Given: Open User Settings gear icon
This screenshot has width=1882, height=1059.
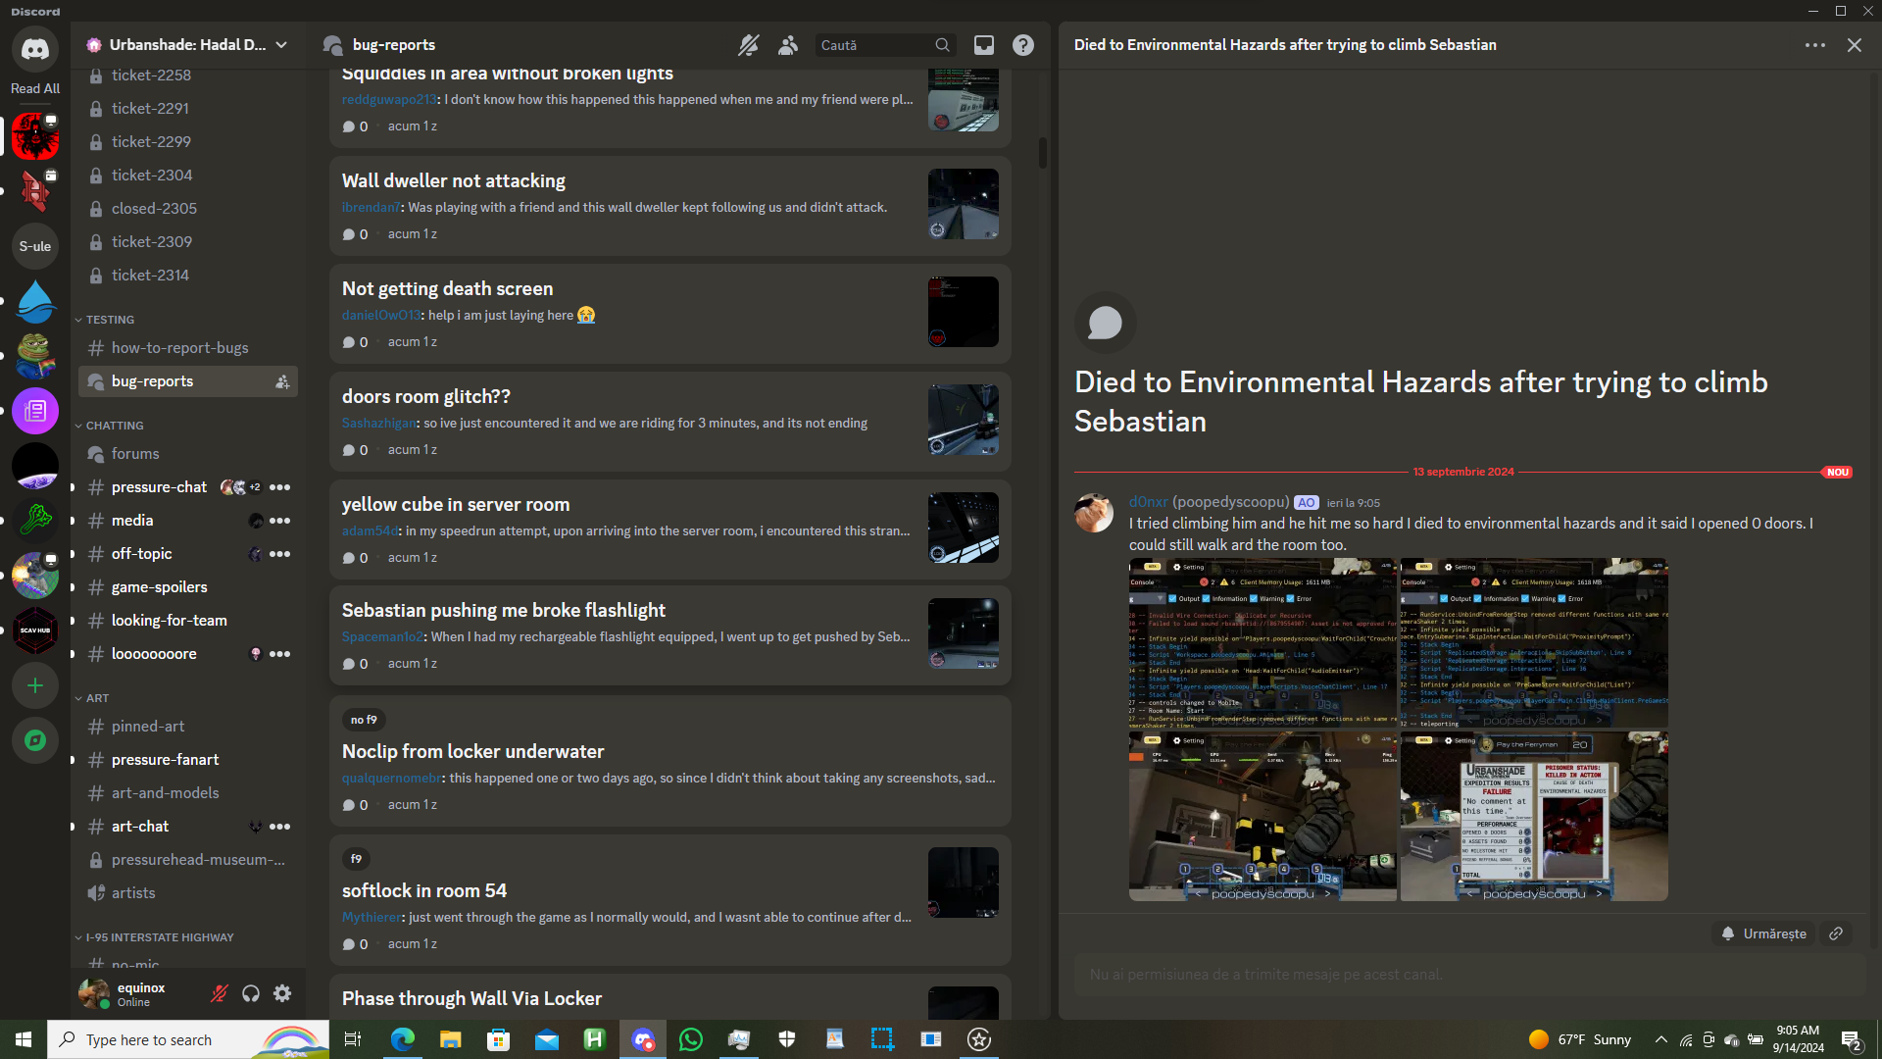Looking at the screenshot, I should click(282, 993).
